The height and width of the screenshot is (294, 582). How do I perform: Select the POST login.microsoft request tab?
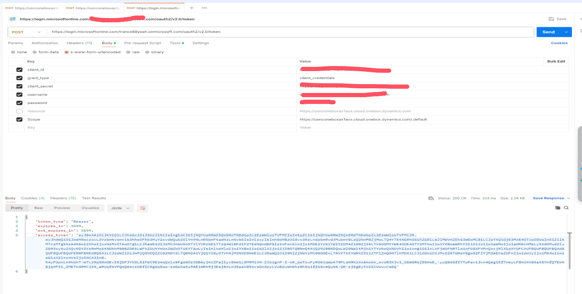154,8
